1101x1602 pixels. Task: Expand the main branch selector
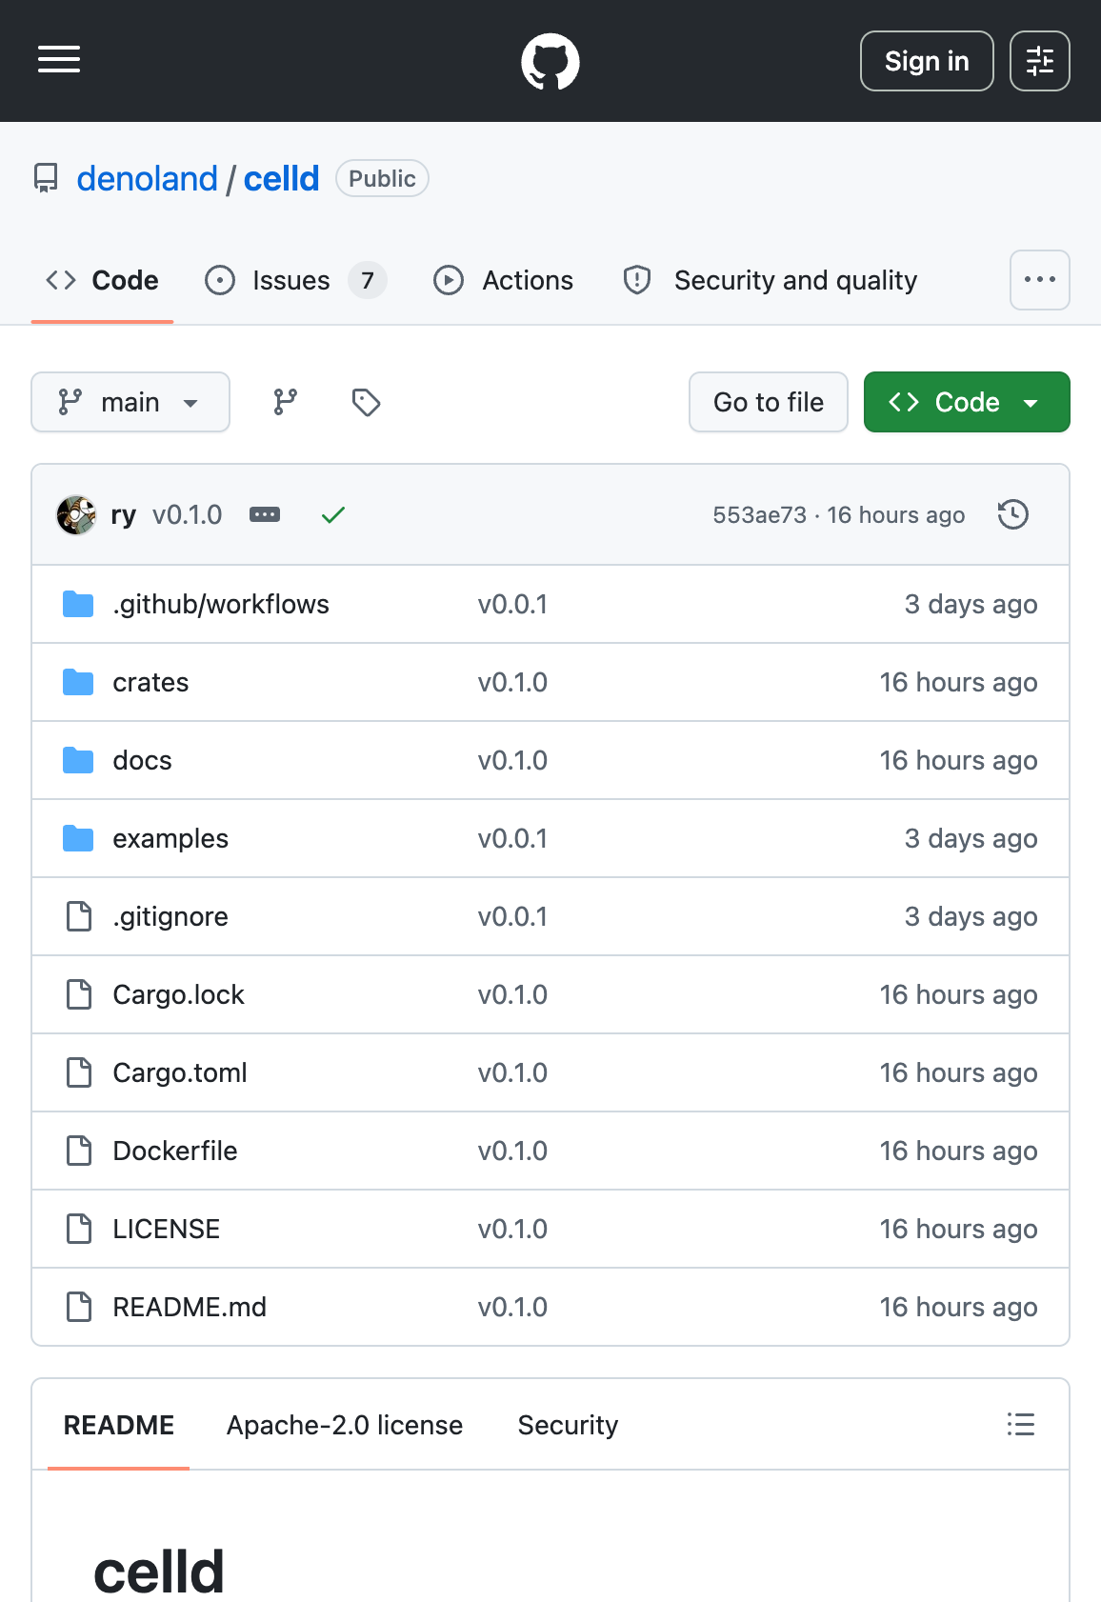pyautogui.click(x=130, y=402)
